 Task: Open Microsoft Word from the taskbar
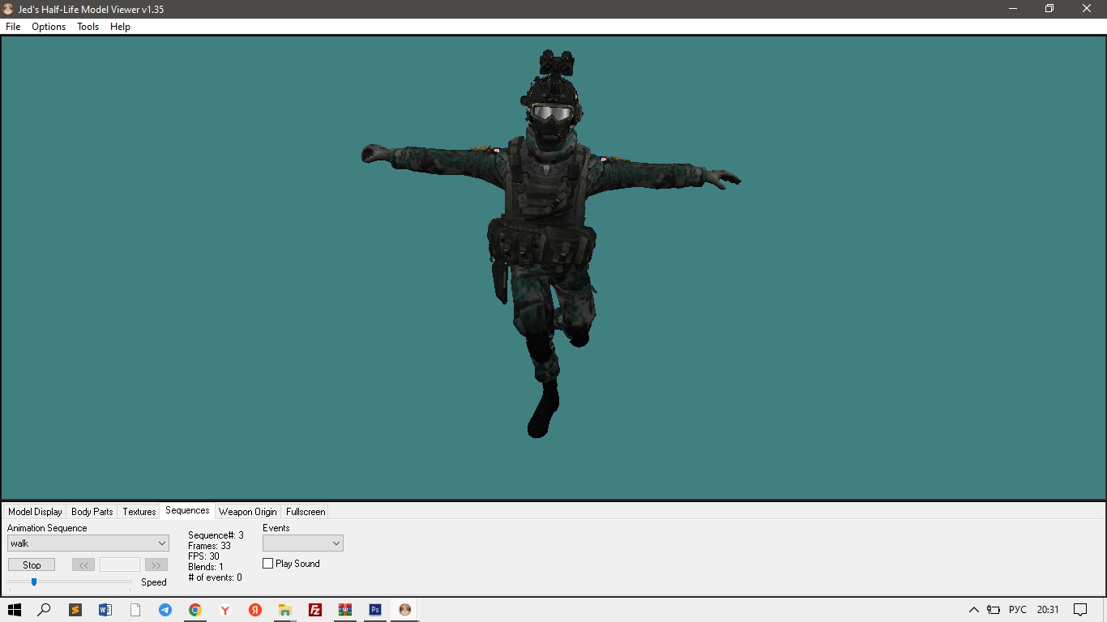coord(105,610)
